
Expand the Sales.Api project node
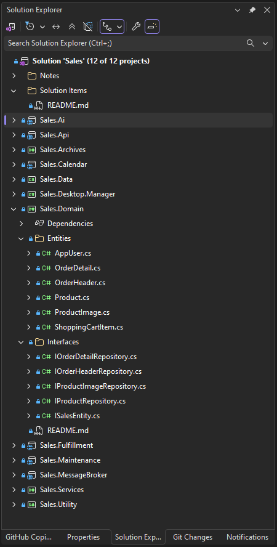coord(14,135)
